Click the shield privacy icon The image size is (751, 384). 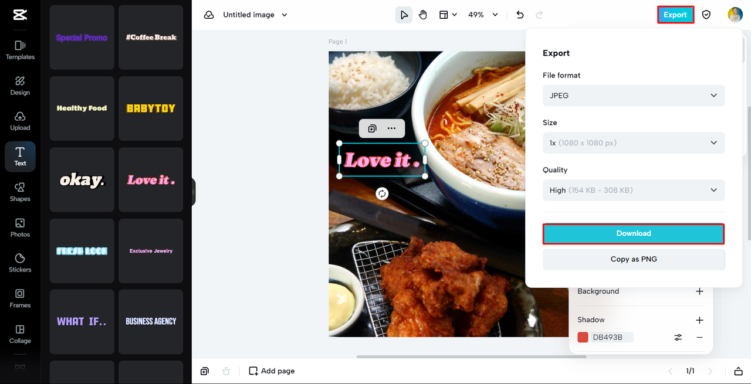point(706,15)
